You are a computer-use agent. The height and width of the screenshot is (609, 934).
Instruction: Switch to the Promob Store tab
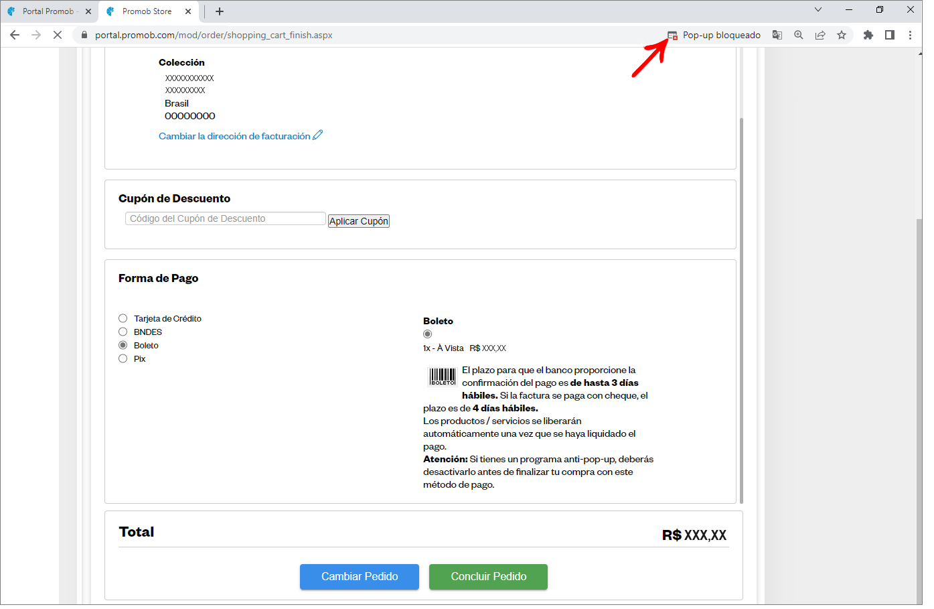click(x=148, y=11)
